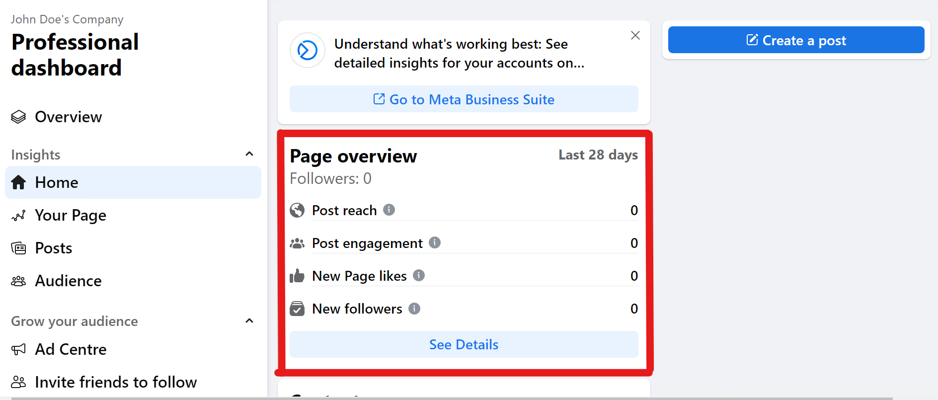Open Go to Meta Business Suite

(464, 99)
